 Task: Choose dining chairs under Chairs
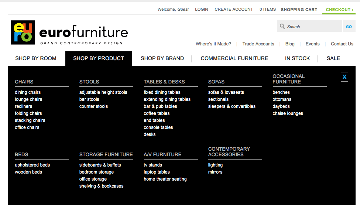tap(28, 92)
